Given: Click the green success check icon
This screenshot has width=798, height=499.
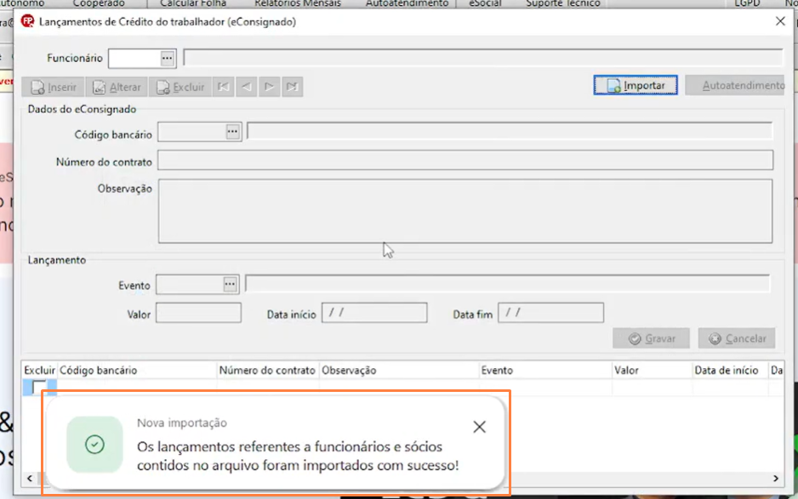Looking at the screenshot, I should (x=94, y=445).
